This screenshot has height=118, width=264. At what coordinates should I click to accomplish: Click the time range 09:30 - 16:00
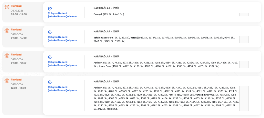point(19,38)
